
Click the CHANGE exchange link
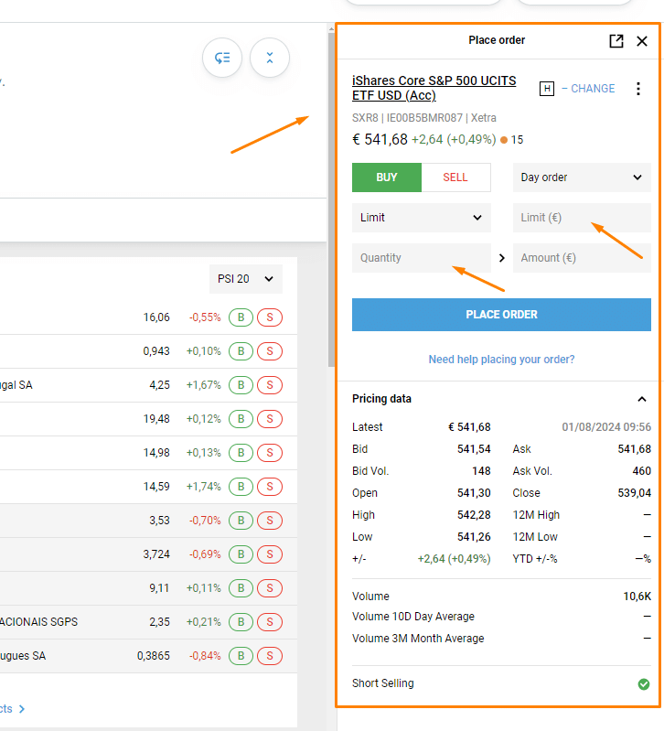click(x=588, y=89)
